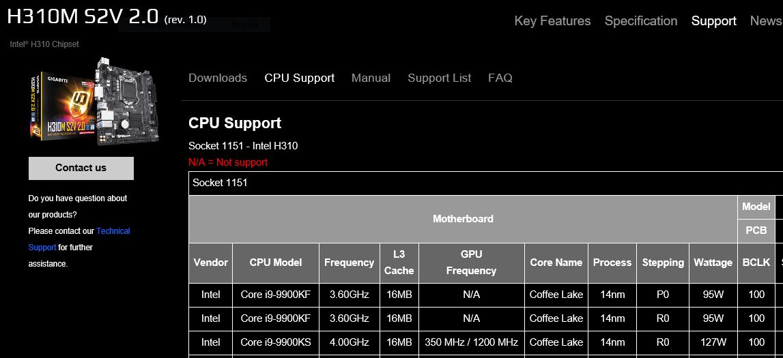
Task: Open the FAQ sub-tab
Action: pyautogui.click(x=500, y=78)
